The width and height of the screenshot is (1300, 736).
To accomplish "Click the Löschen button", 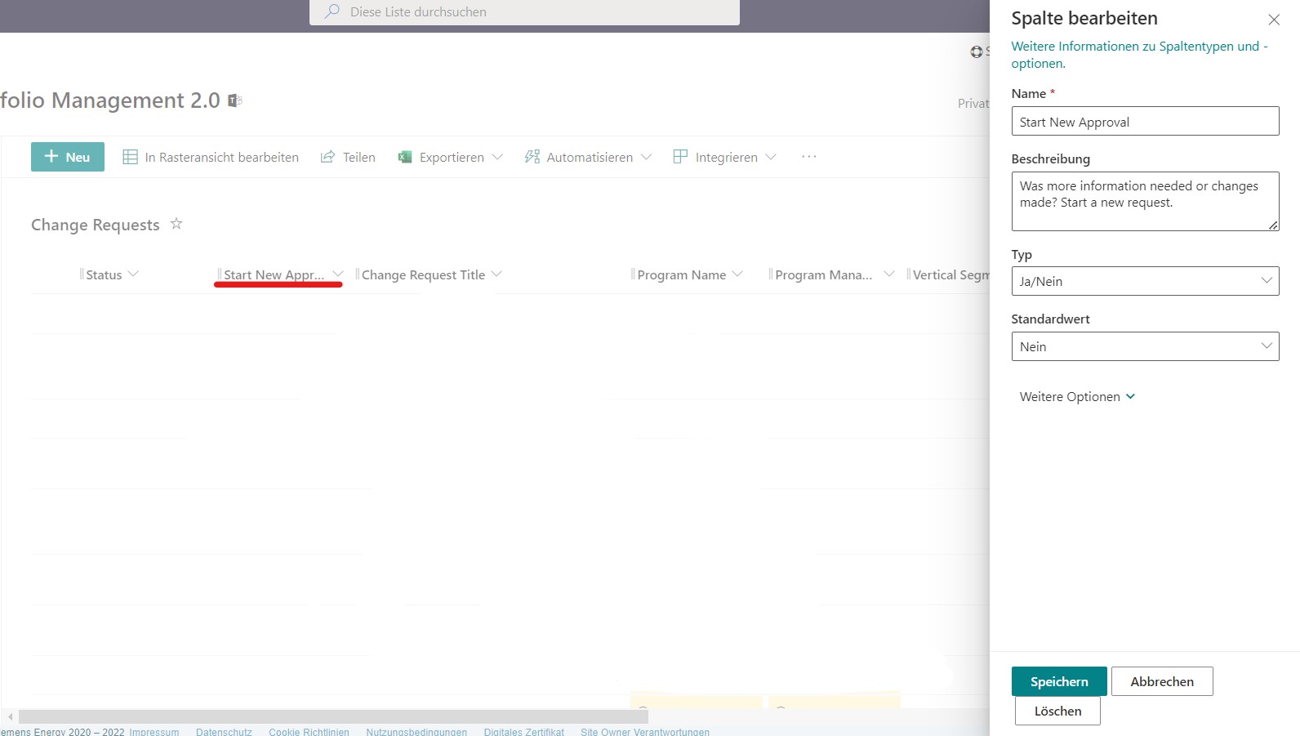I will tap(1057, 711).
